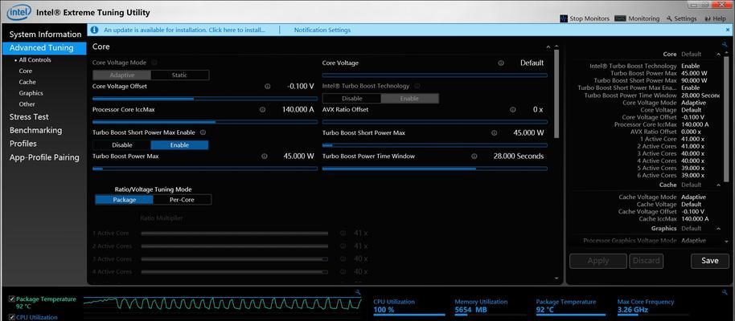Screen dimensions: 735x321
Task: Uncheck Package Temperature monitor checkbox
Action: (x=12, y=299)
